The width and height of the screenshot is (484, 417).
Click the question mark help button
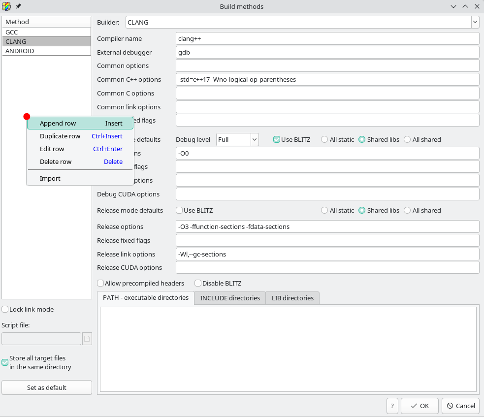(x=392, y=406)
